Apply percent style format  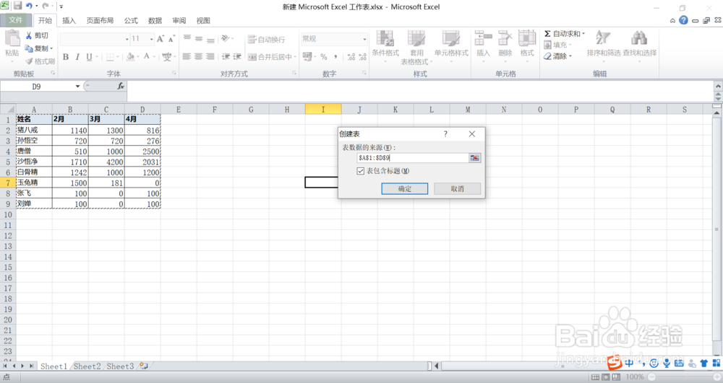coord(324,56)
